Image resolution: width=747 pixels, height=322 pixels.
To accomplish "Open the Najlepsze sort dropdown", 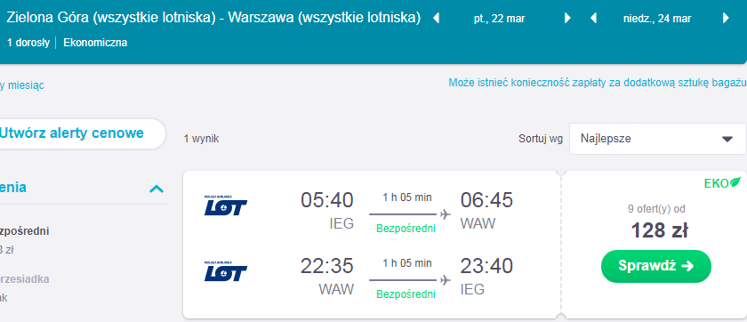I will click(658, 139).
